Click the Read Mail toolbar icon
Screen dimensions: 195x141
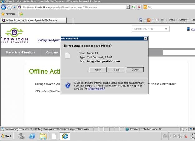[x=157, y=20]
